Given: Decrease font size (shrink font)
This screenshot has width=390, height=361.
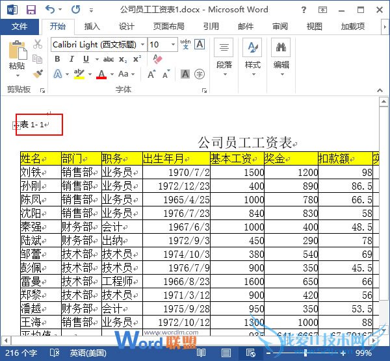Looking at the screenshot, I should pyautogui.click(x=166, y=74).
